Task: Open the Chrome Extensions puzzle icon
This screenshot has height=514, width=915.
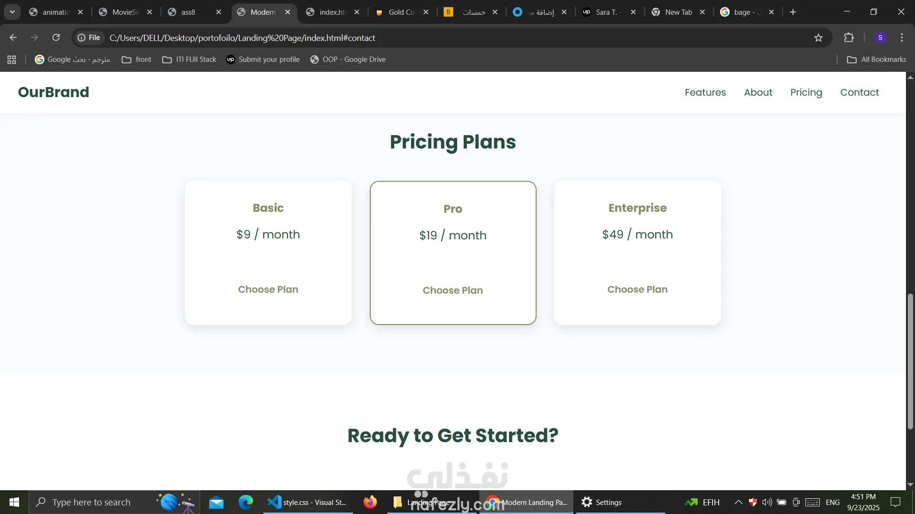Action: click(x=849, y=38)
